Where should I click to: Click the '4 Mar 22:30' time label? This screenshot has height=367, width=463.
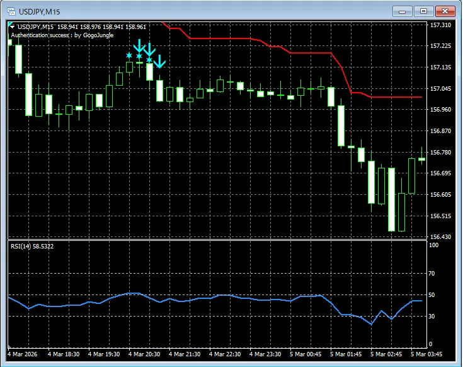tap(225, 354)
